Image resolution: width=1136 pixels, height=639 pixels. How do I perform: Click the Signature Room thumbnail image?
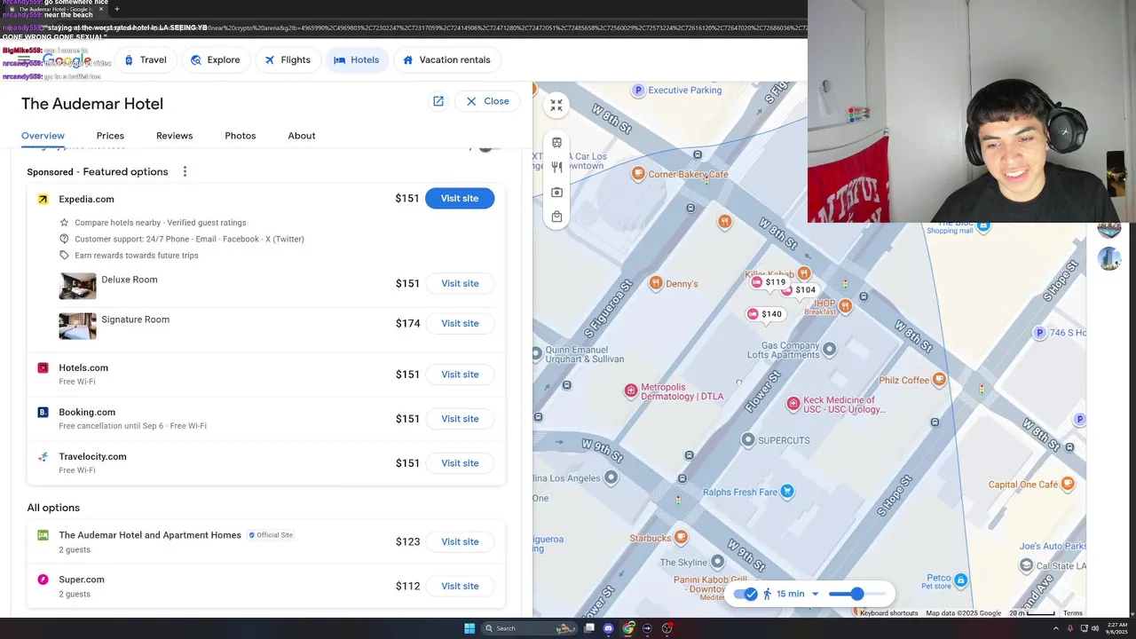click(77, 326)
